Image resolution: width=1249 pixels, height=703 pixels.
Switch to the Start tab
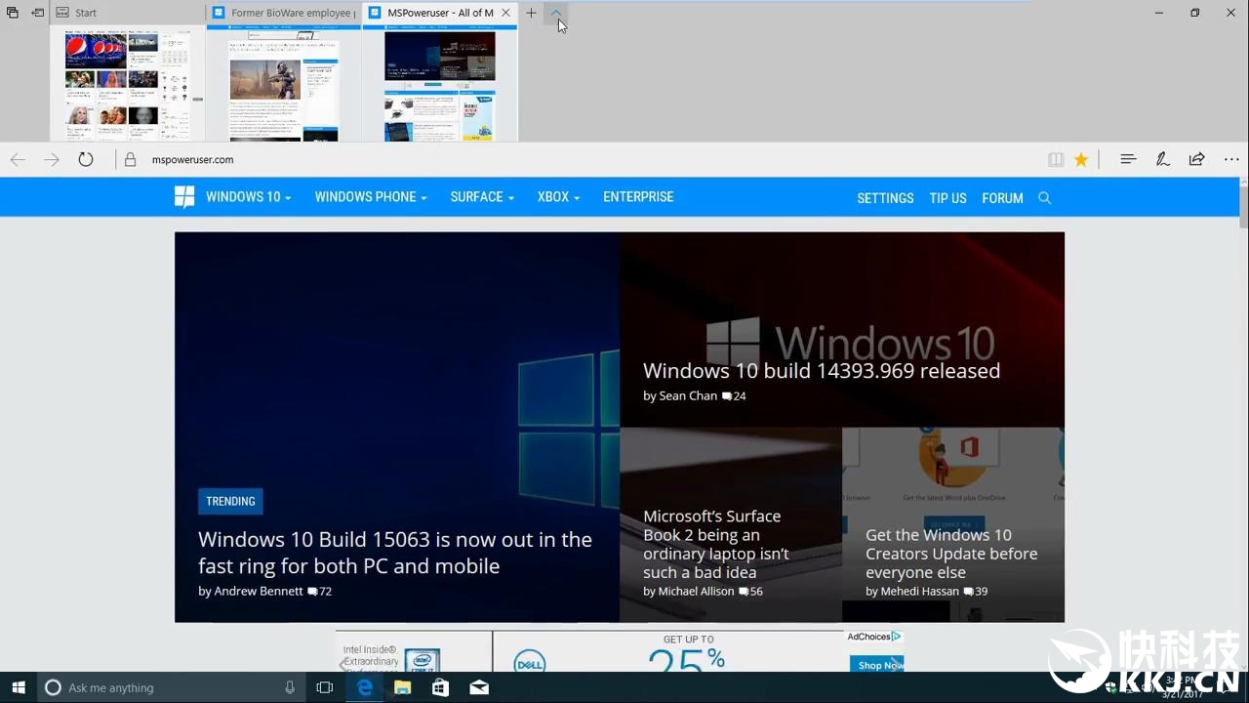[127, 13]
